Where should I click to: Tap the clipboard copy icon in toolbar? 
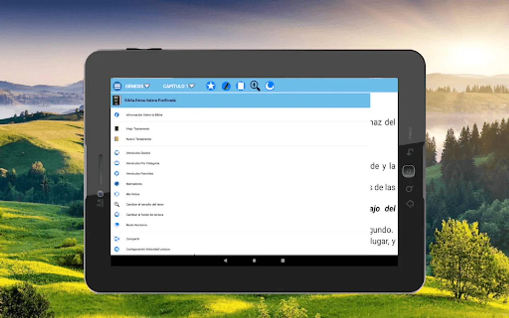pyautogui.click(x=240, y=86)
